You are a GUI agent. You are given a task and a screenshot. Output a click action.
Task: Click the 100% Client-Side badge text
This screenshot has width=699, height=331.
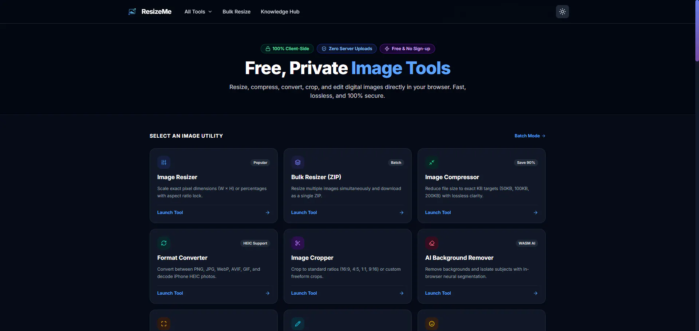pyautogui.click(x=291, y=49)
